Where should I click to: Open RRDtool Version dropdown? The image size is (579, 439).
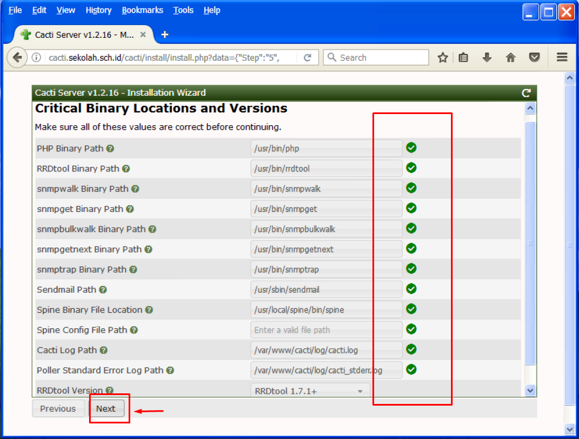pyautogui.click(x=310, y=391)
